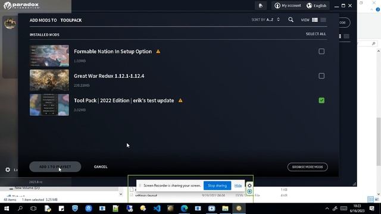381x214 pixels.
Task: Open File Explorer from taskbar
Action: 225,209
